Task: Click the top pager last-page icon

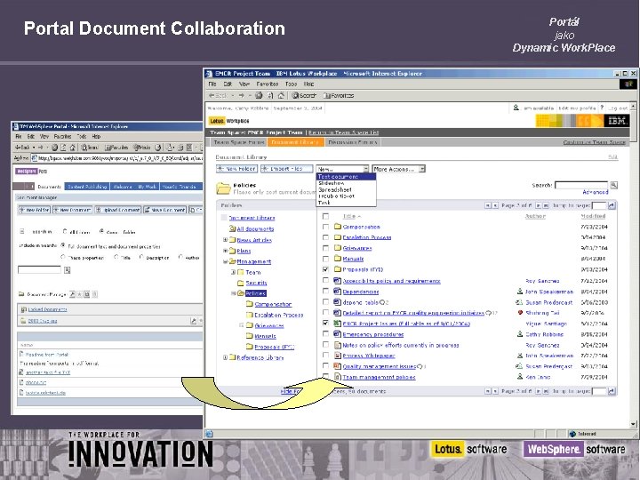Action: [x=546, y=205]
